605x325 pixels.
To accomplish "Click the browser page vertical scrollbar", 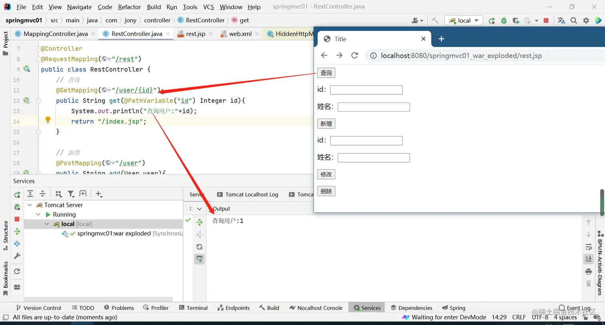I will tap(602, 202).
